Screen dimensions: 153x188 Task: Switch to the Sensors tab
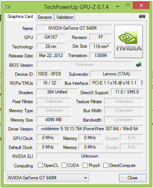(45, 17)
